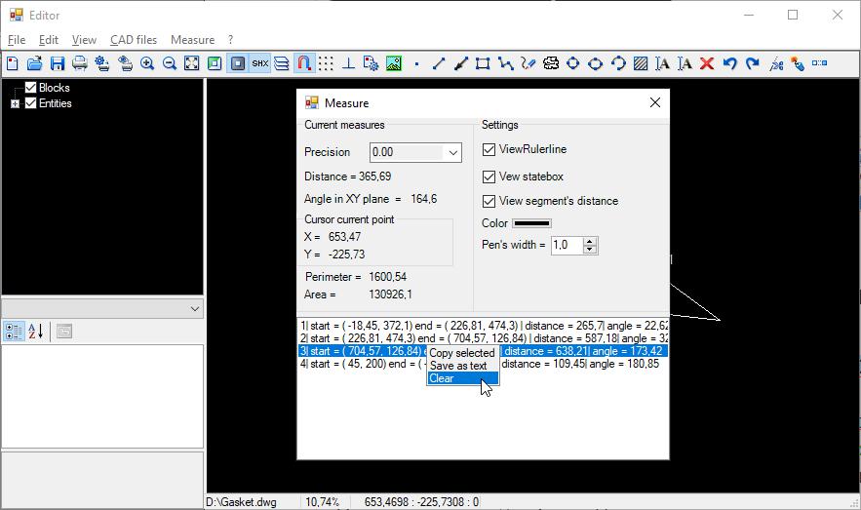Open the CAD files menu

click(x=134, y=40)
